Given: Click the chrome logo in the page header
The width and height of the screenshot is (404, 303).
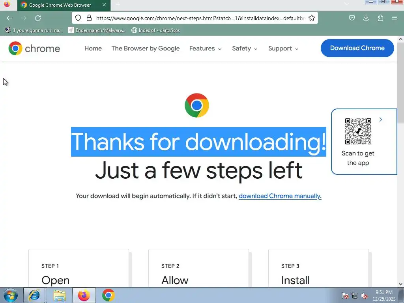Looking at the screenshot, I should (34, 49).
